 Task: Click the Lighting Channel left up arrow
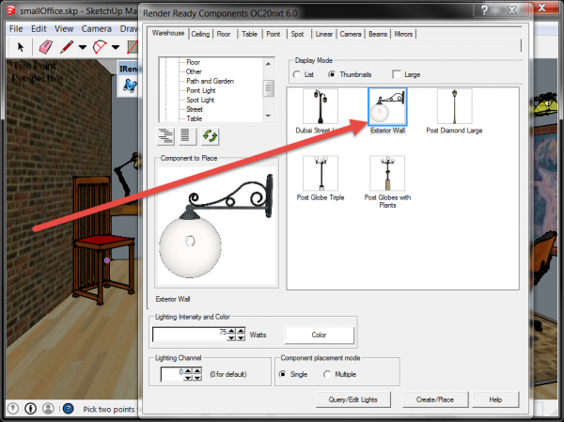(x=188, y=371)
